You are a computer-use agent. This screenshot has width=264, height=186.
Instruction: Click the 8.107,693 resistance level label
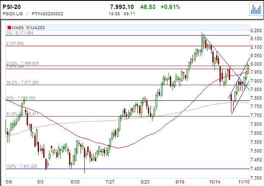click(15, 44)
